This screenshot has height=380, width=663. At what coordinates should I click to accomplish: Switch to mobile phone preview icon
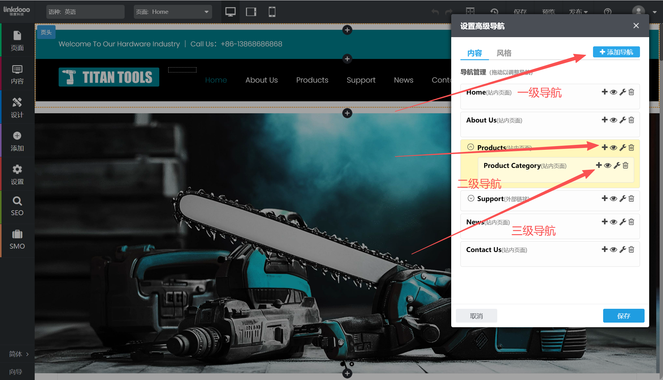272,12
